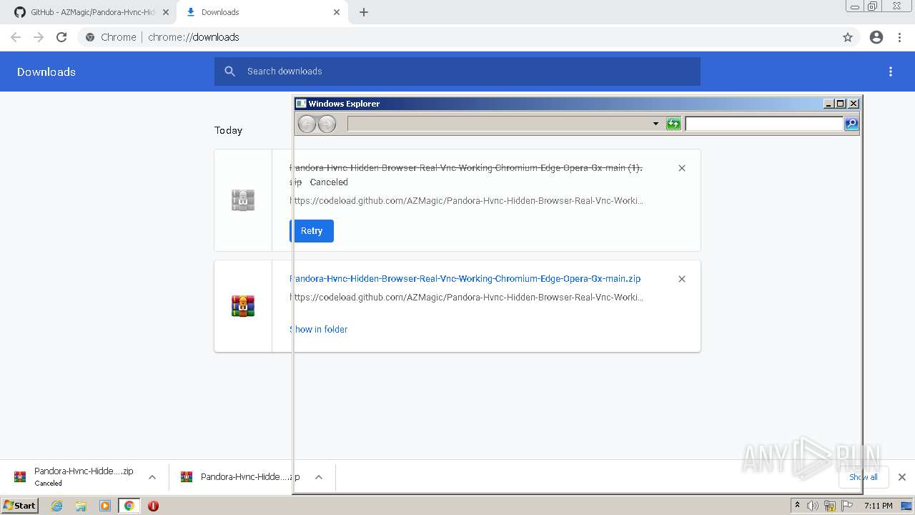Click the Windows Explorer search magnifier button
915x515 pixels.
(x=851, y=124)
